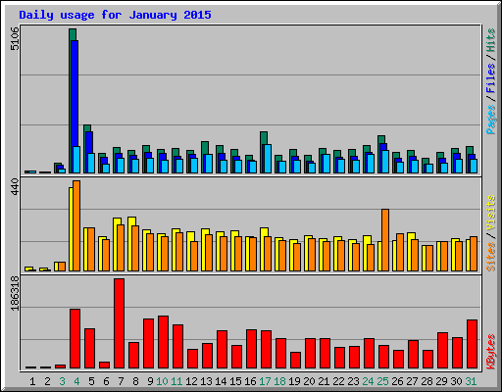
Task: Select the tallest red KBytes bar on day 7
Action: pos(120,323)
